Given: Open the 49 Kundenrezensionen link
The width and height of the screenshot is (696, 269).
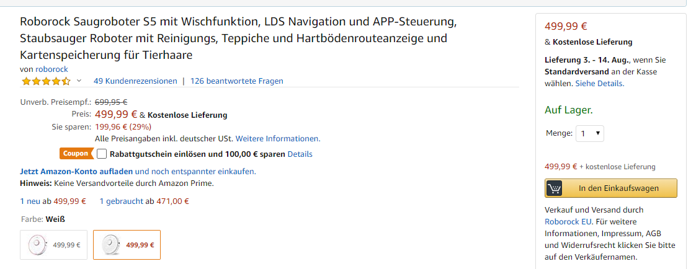Looking at the screenshot, I should click(x=135, y=81).
